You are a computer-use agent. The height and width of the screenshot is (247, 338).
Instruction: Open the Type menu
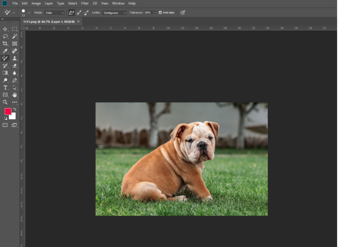coord(61,3)
